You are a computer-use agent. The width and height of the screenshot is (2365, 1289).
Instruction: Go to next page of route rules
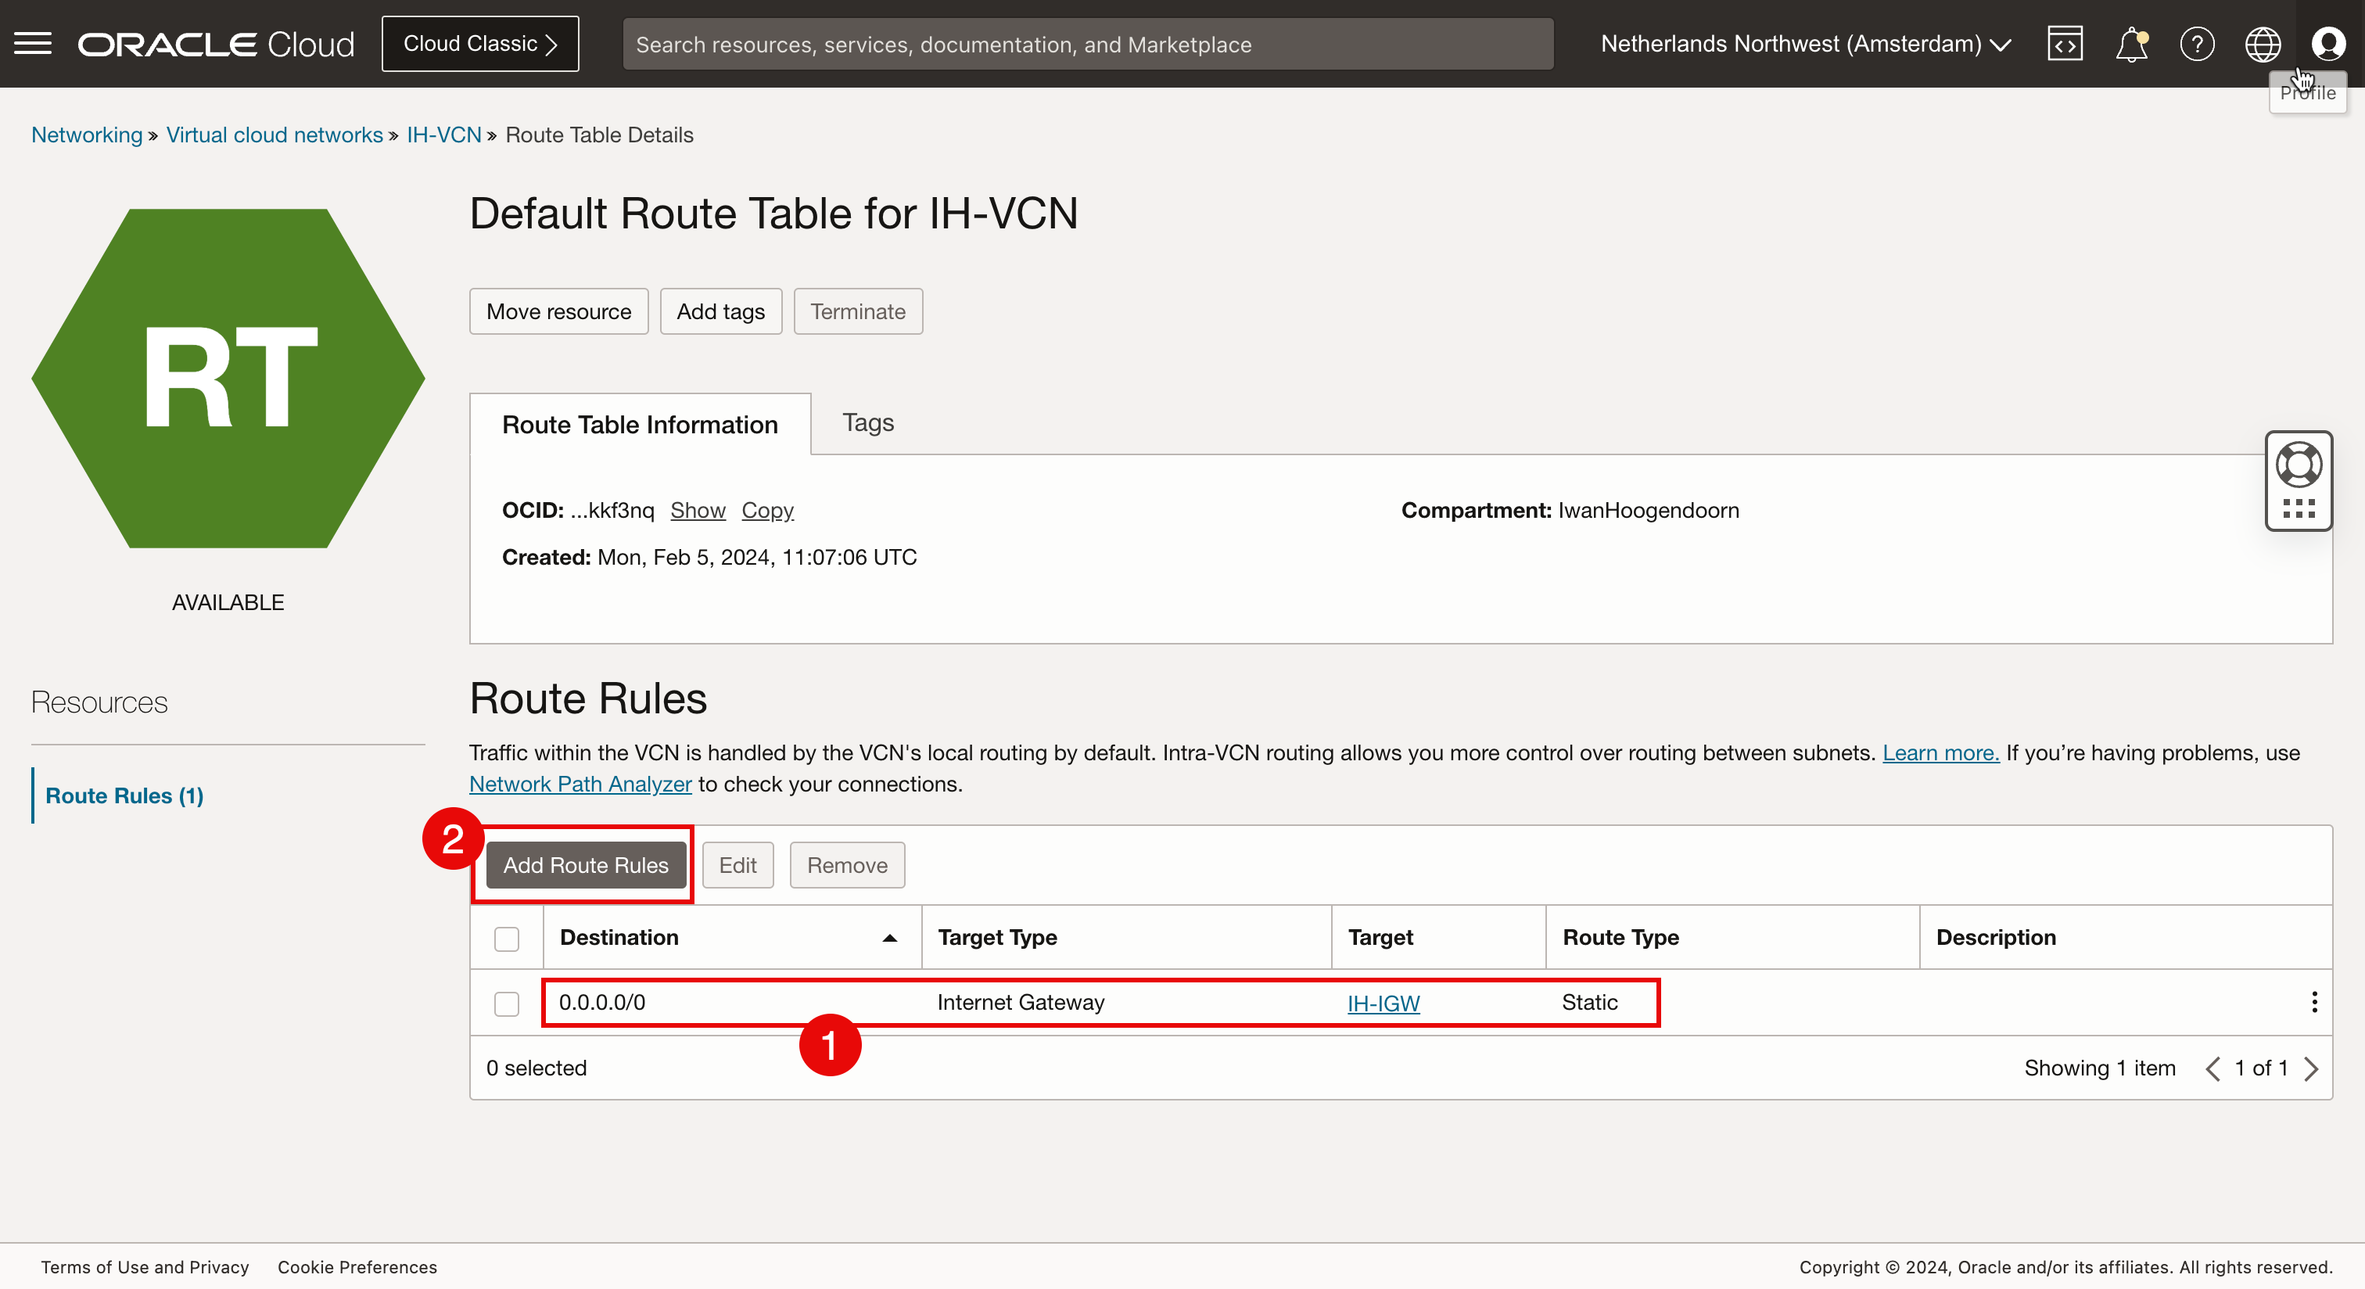click(x=2312, y=1068)
